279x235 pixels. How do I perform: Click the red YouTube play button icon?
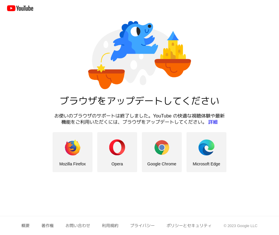11,8
